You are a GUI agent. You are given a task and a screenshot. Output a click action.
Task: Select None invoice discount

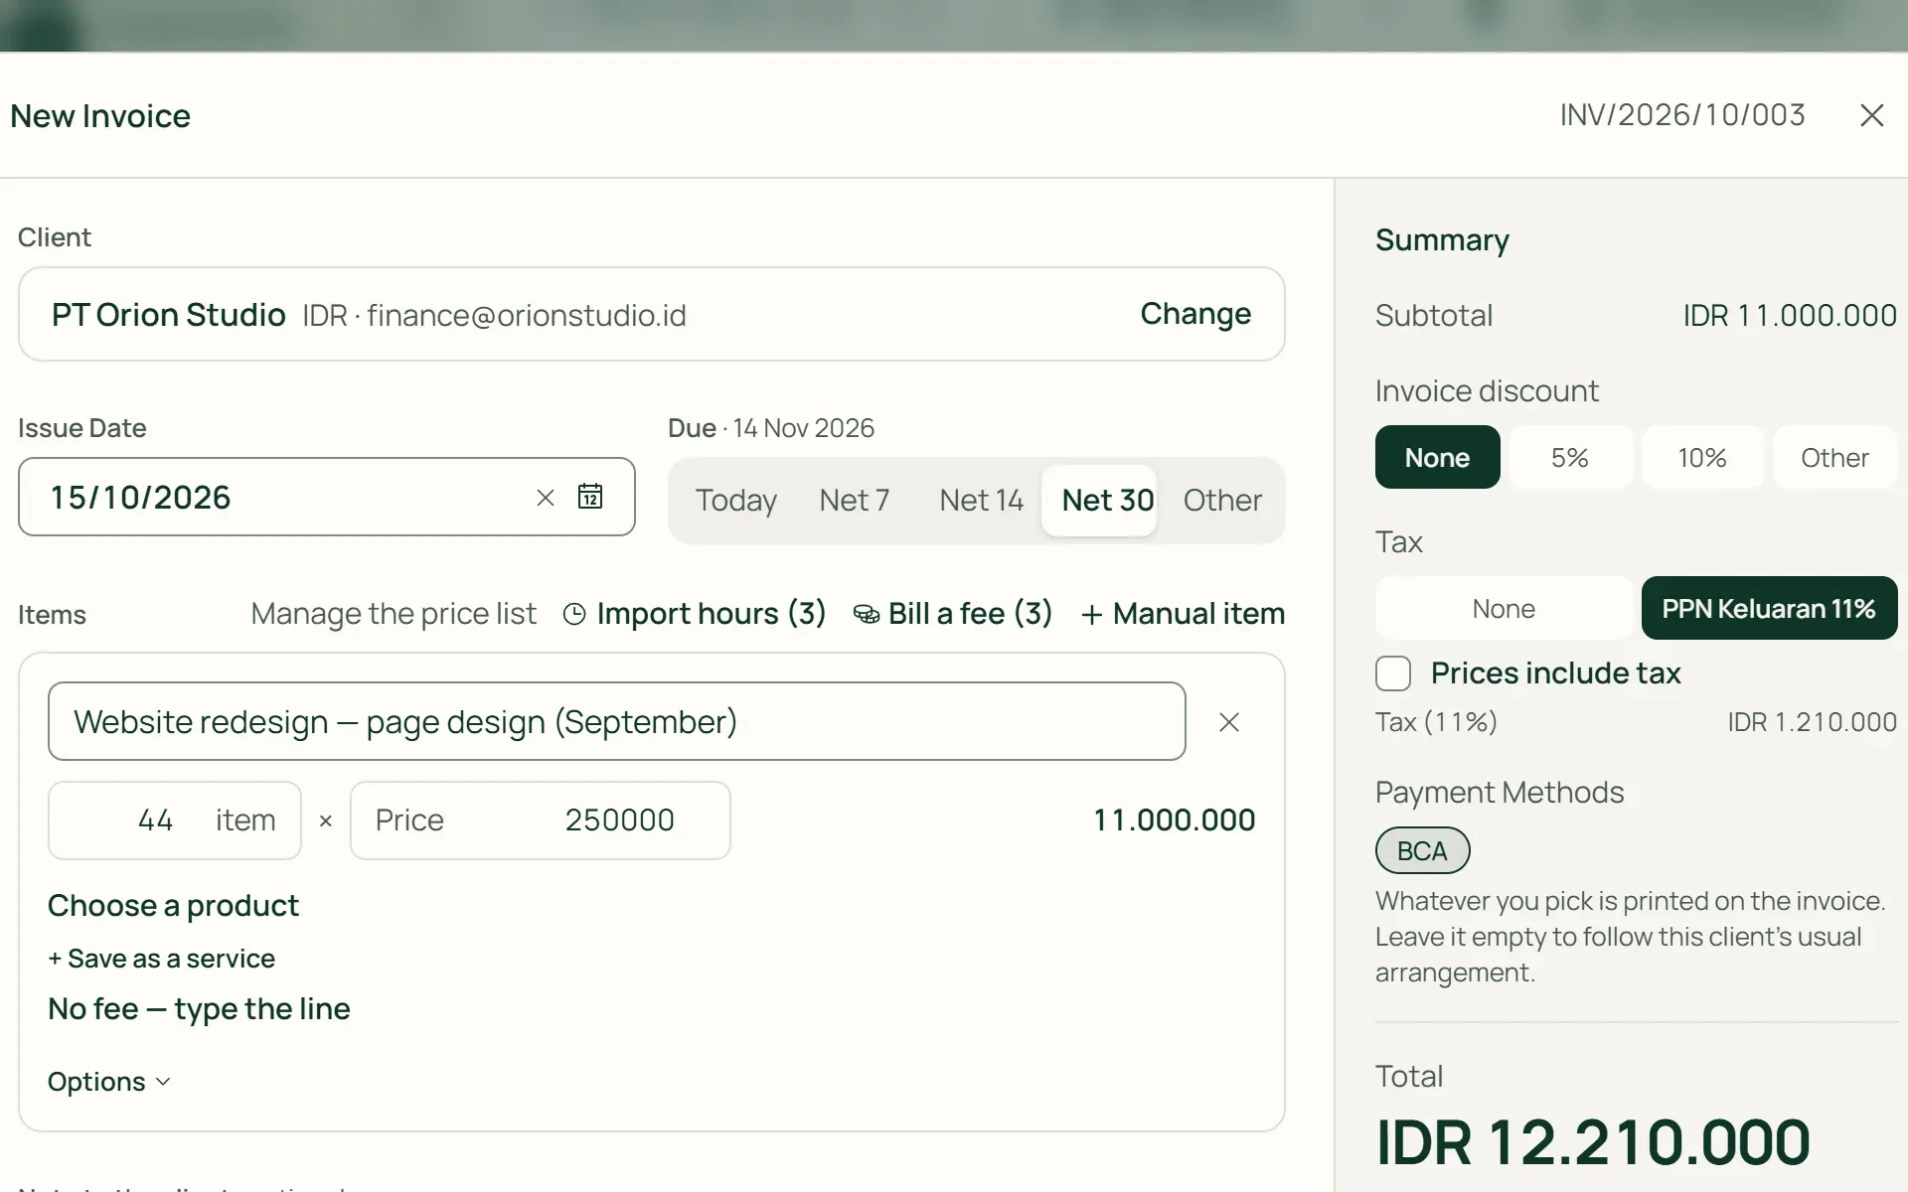point(1437,457)
